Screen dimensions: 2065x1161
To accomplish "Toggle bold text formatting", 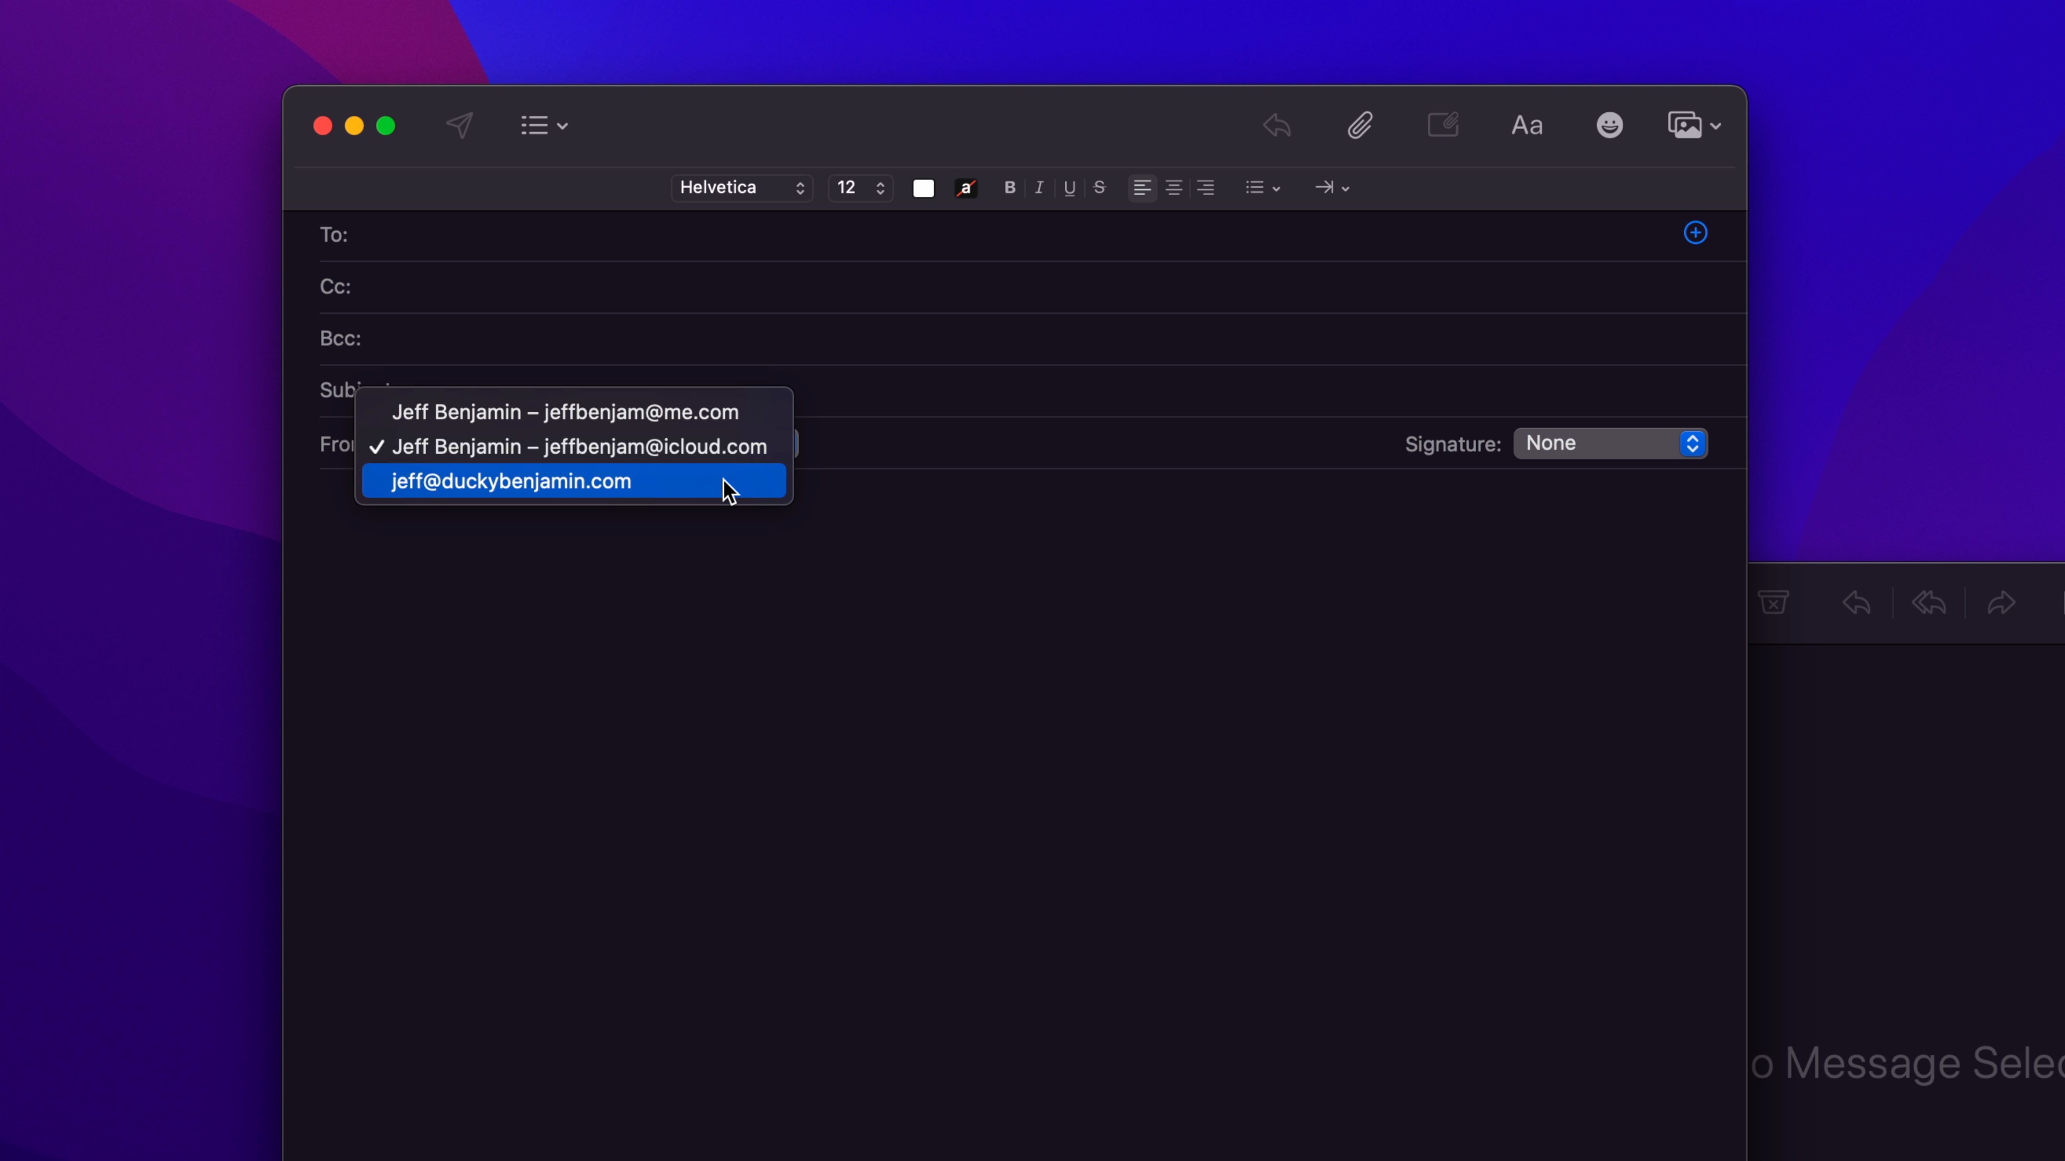I will tap(1009, 188).
